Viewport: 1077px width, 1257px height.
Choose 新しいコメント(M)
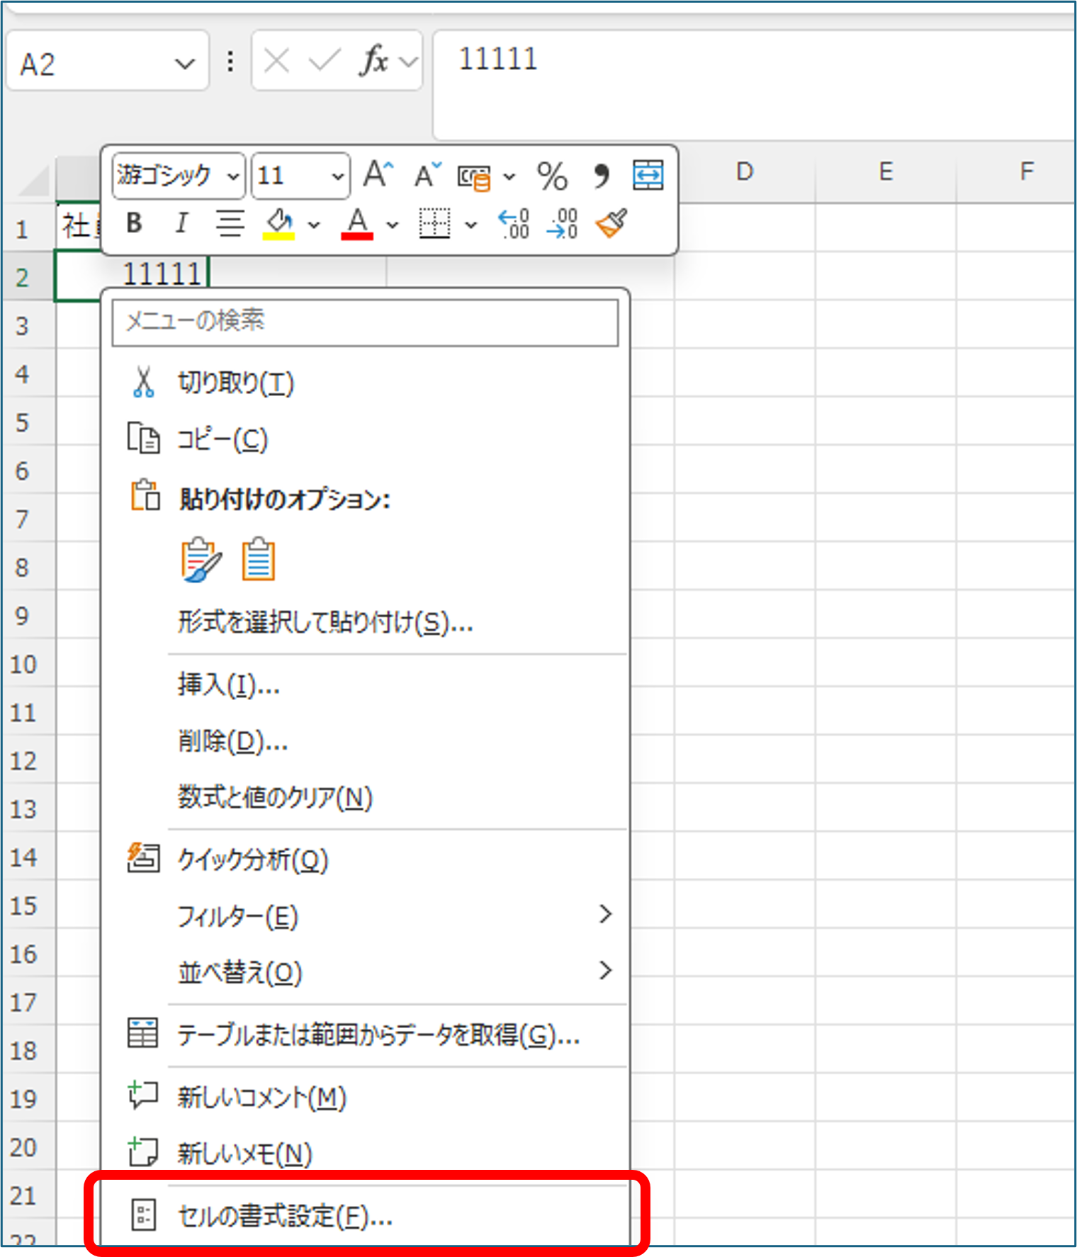365,1097
